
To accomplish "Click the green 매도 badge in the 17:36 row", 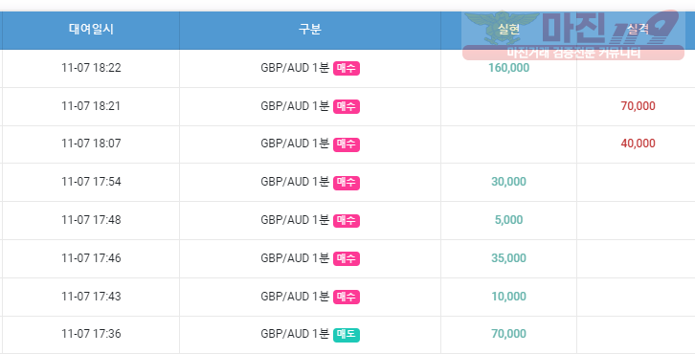I will pos(347,335).
